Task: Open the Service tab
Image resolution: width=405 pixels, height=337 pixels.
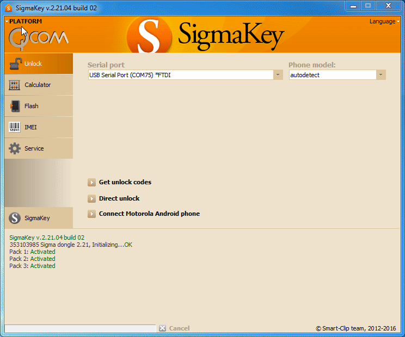Action: pos(39,148)
